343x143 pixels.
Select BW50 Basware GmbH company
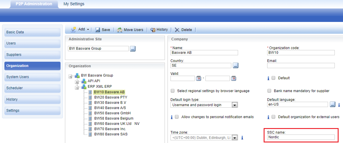point(113,113)
